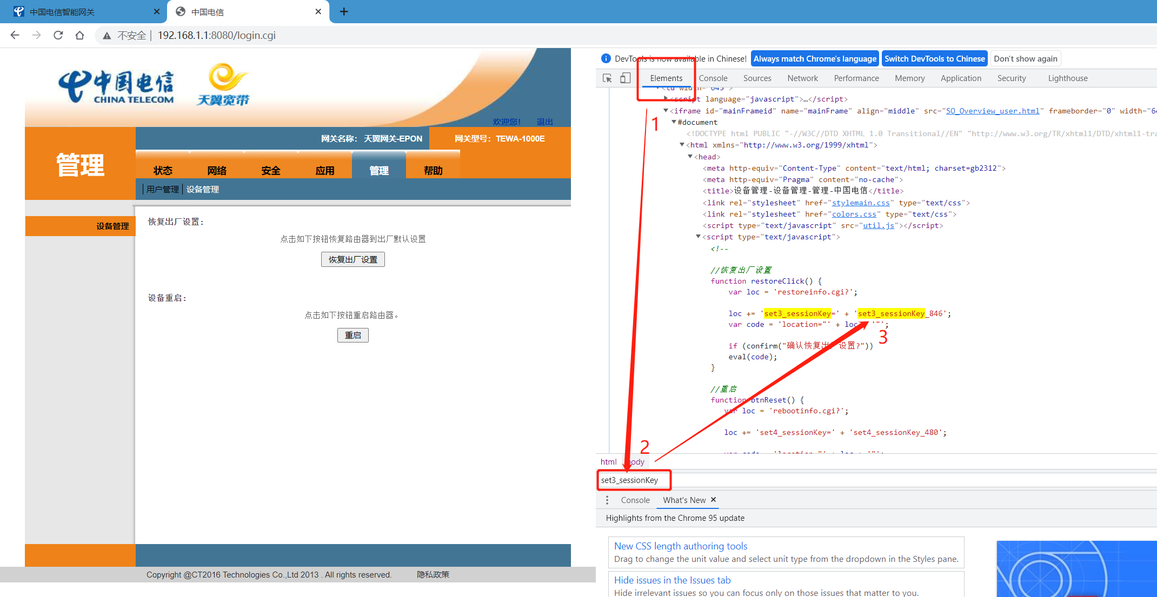Collapse the head element node
This screenshot has height=597, width=1157.
[x=690, y=156]
